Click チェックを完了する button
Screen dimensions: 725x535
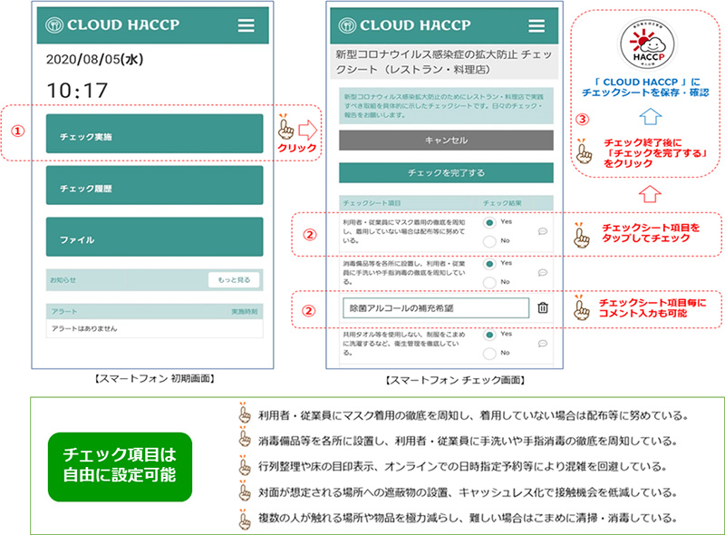pyautogui.click(x=446, y=172)
